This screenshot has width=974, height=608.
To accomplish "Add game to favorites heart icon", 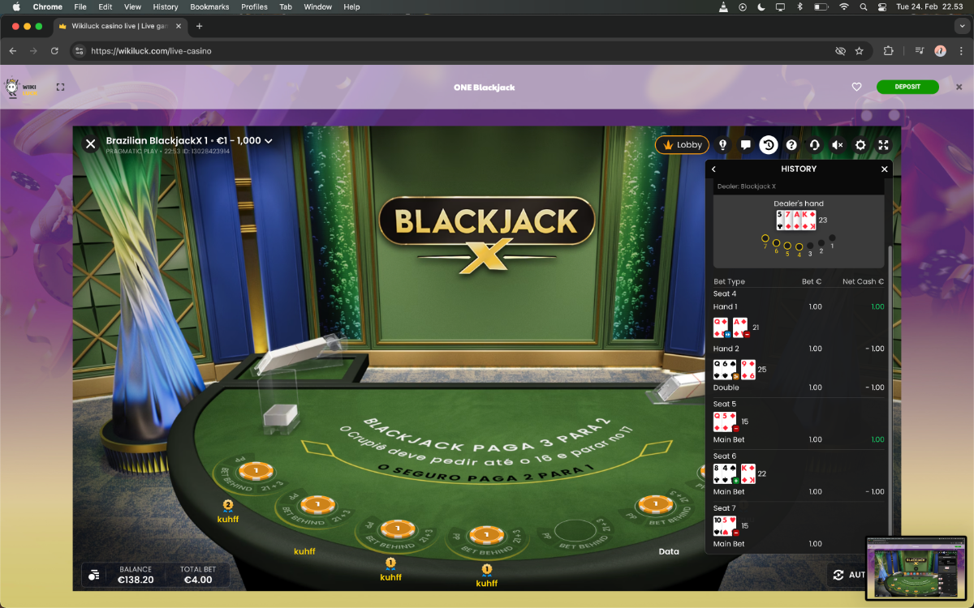I will coord(856,87).
